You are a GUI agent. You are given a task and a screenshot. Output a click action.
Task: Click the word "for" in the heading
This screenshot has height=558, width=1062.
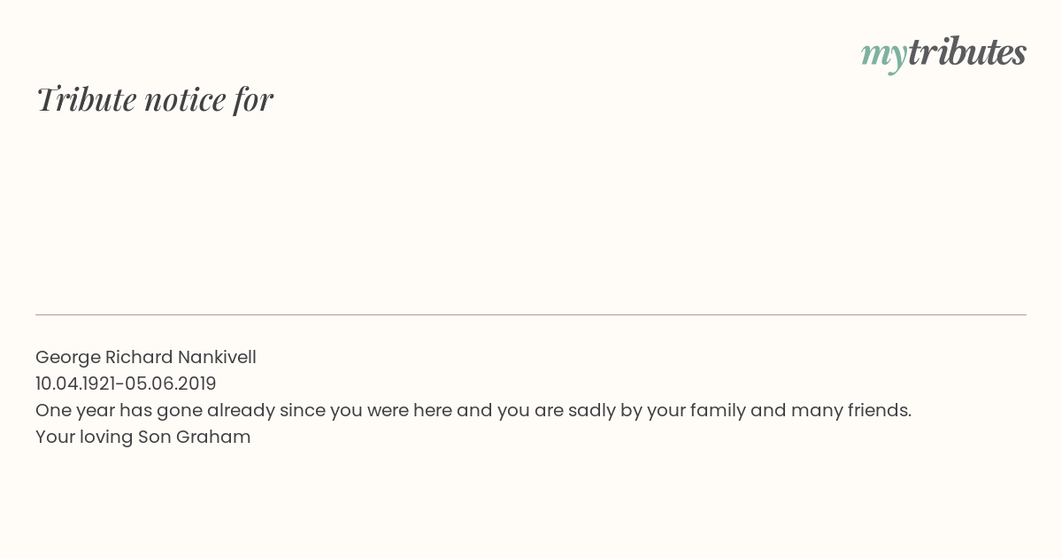click(253, 99)
